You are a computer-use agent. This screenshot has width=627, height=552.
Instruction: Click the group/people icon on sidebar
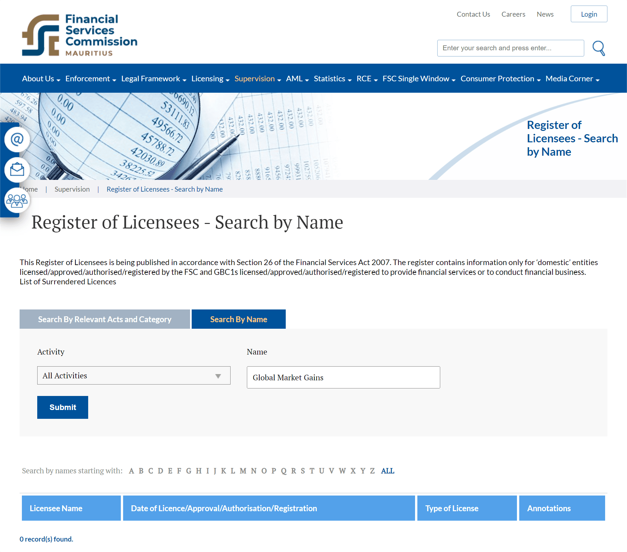17,200
